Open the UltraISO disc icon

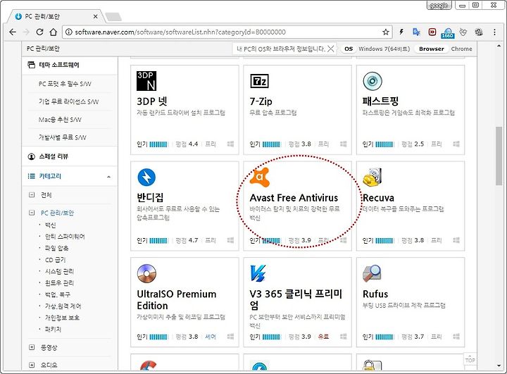pos(146,273)
